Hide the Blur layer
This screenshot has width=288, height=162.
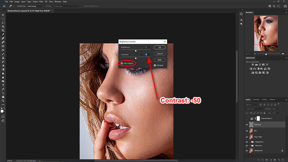coord(247,131)
